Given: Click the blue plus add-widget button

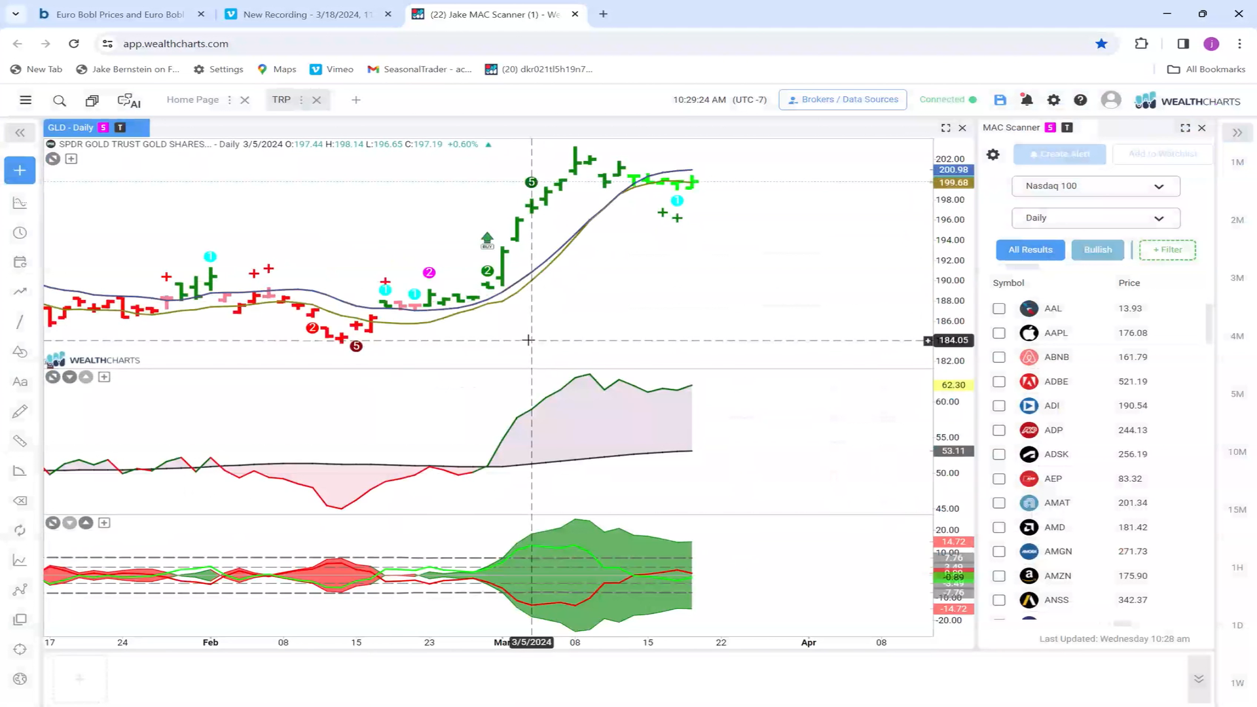Looking at the screenshot, I should point(20,170).
